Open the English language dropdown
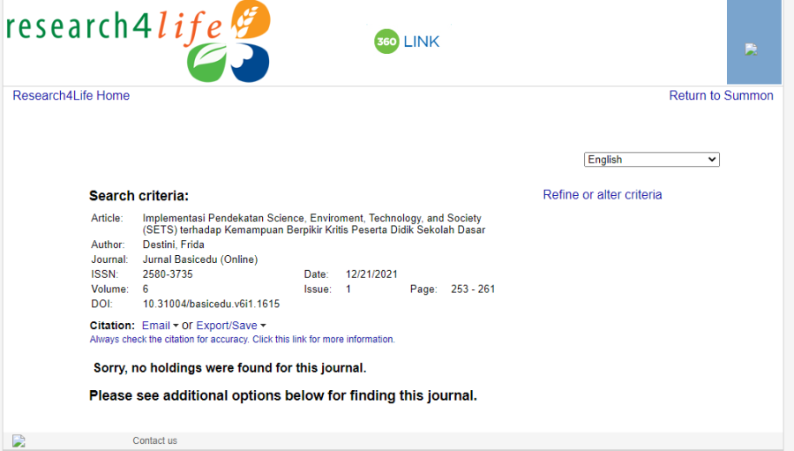The image size is (794, 451). (x=651, y=160)
